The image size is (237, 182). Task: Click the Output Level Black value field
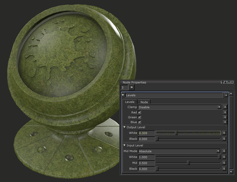tap(146, 139)
